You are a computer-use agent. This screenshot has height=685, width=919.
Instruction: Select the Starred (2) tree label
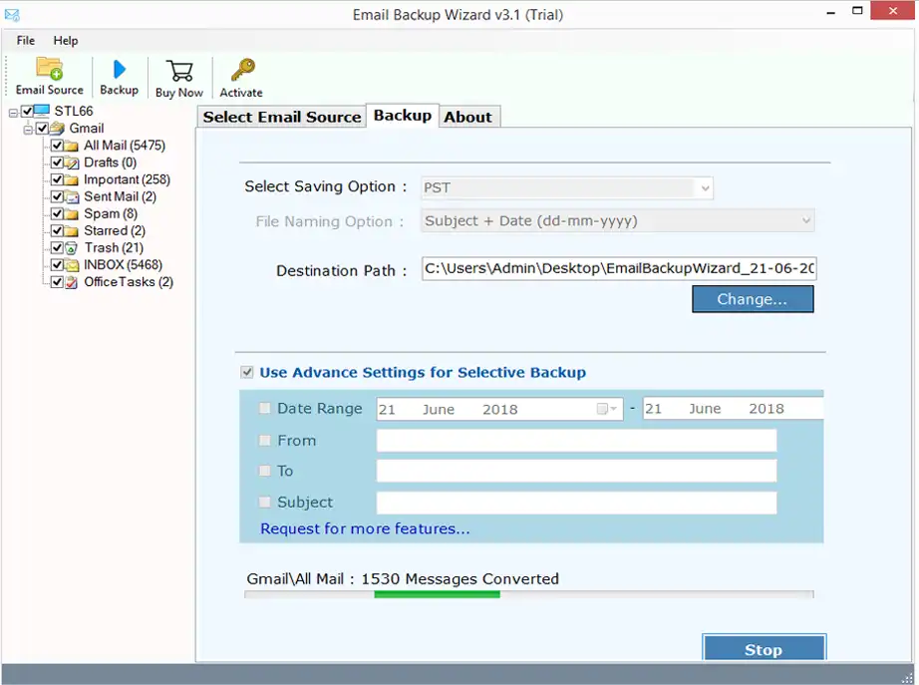[115, 230]
